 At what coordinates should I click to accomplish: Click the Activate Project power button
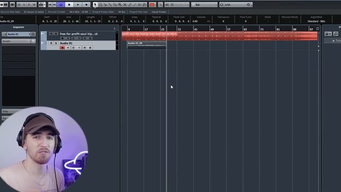2,5
